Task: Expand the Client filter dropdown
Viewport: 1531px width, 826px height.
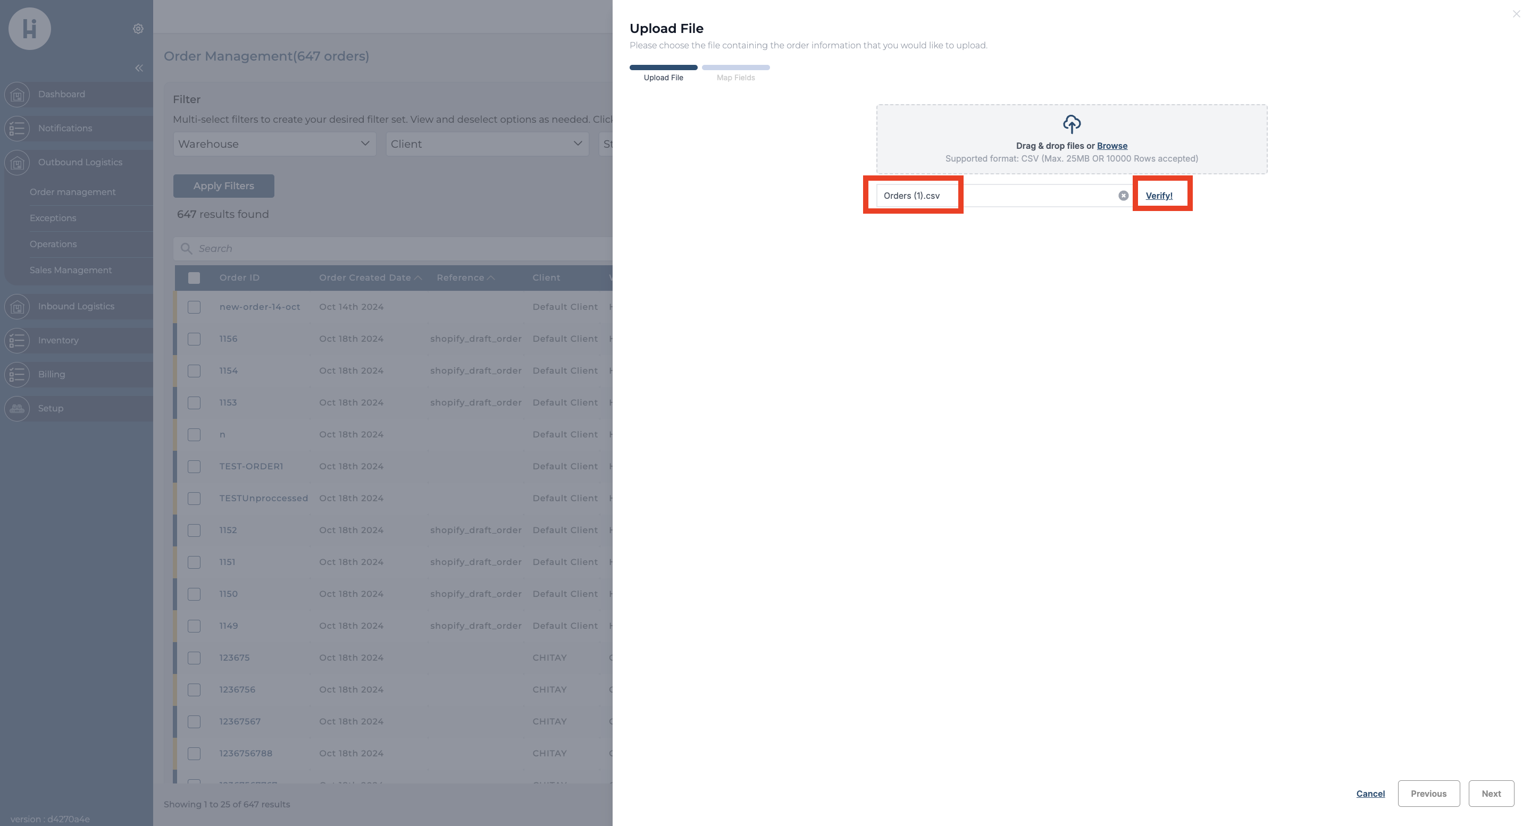Action: pyautogui.click(x=486, y=144)
